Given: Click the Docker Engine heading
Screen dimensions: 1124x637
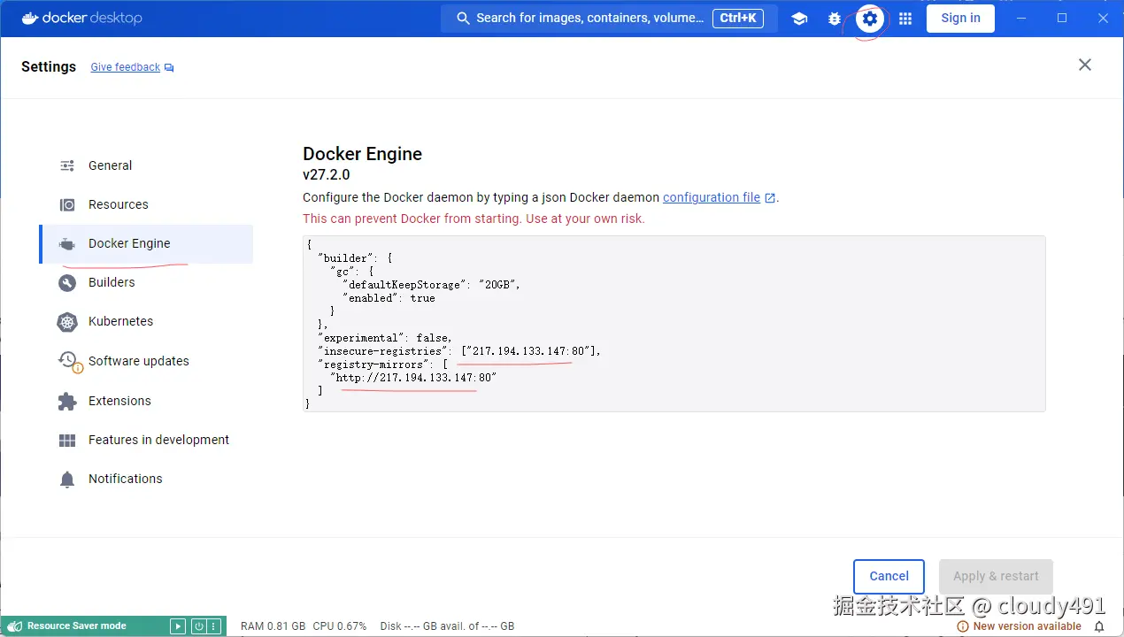Looking at the screenshot, I should pos(362,154).
